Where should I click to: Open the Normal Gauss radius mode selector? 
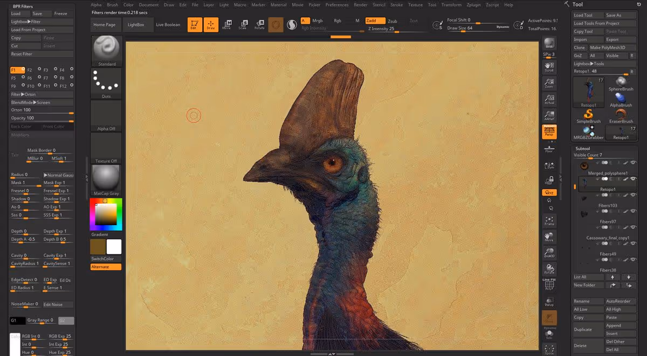point(58,175)
